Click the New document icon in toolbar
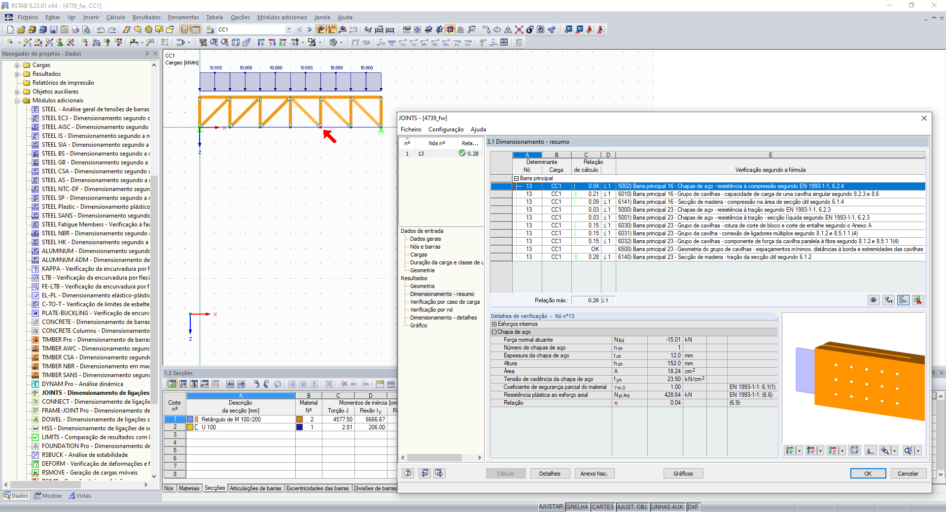The height and width of the screenshot is (512, 946). click(10, 30)
